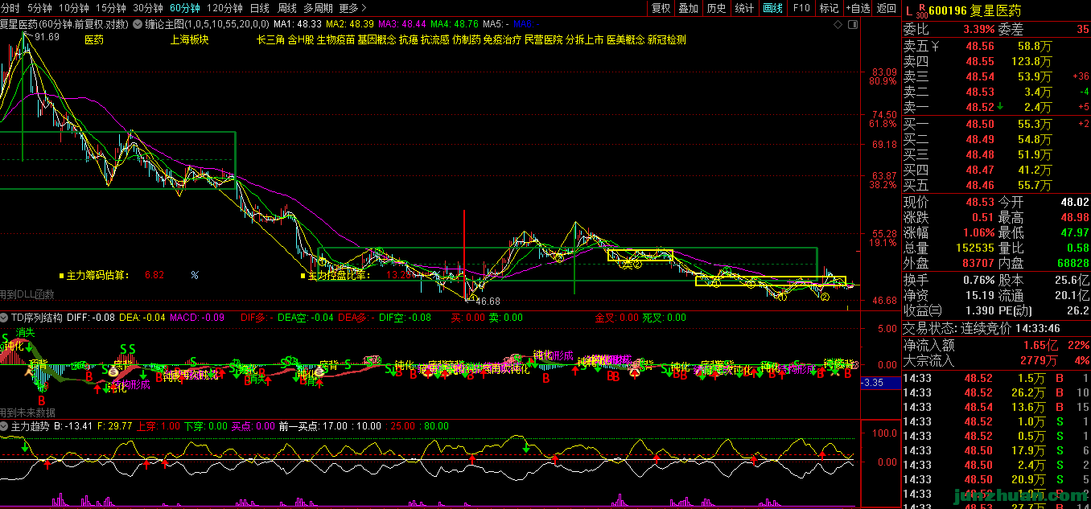Click the 叠加 overlay button
Image resolution: width=1091 pixels, height=509 pixels.
688,8
